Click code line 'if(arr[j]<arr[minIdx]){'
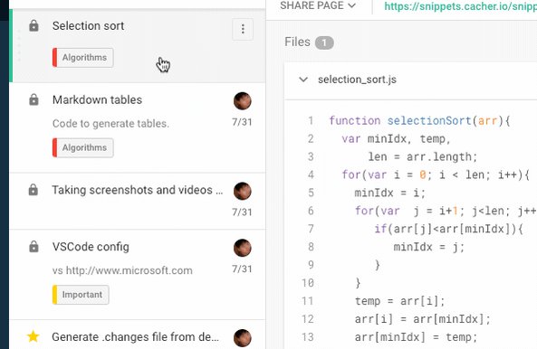The width and height of the screenshot is (537, 349). pyautogui.click(x=448, y=229)
